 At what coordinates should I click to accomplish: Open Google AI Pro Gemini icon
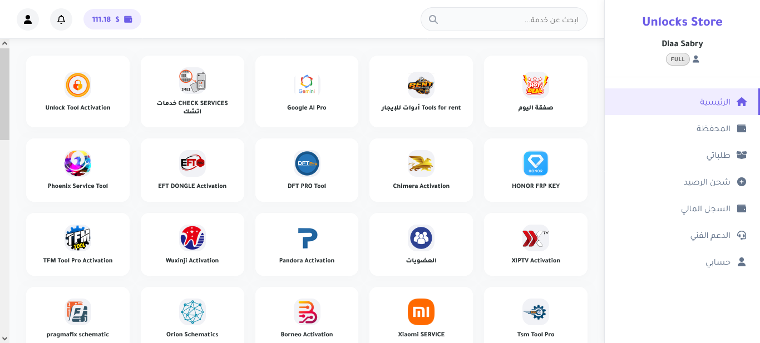[x=307, y=85]
